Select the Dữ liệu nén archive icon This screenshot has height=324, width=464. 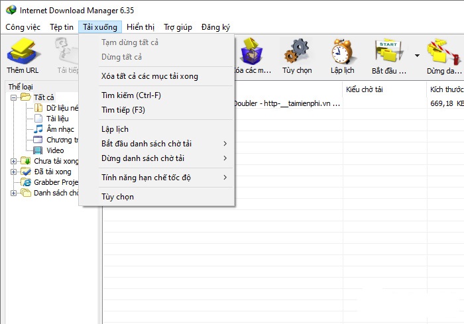38,108
